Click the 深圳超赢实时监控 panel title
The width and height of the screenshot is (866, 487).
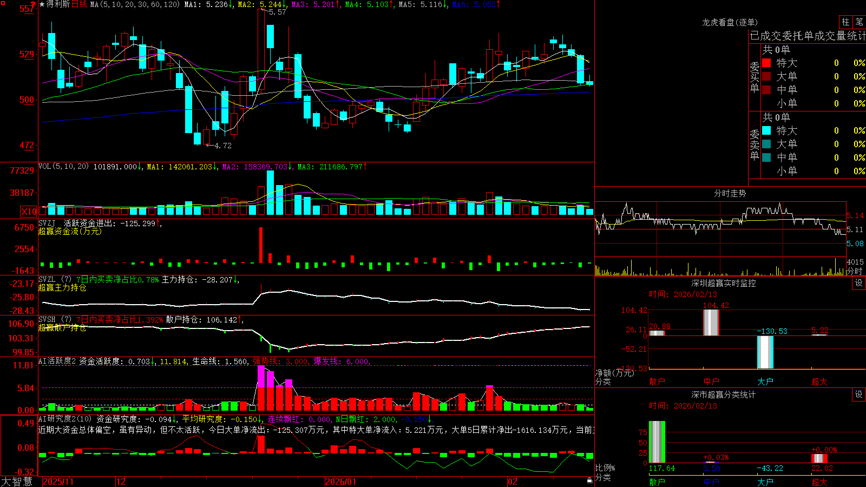pos(723,283)
